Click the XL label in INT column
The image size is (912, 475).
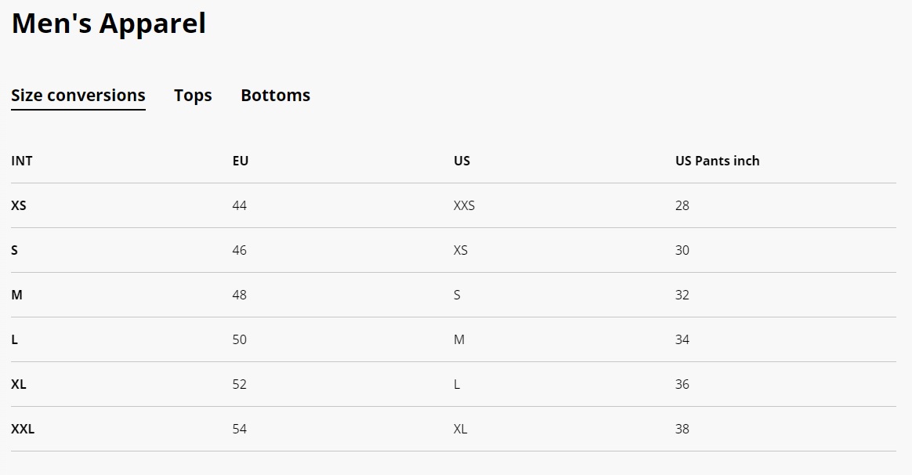(x=19, y=384)
